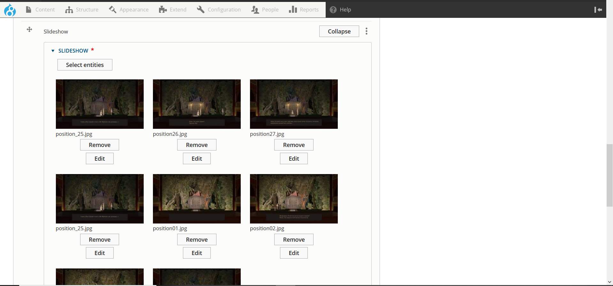The width and height of the screenshot is (613, 286).
Task: Open the three-dot options menu
Action: (x=366, y=31)
